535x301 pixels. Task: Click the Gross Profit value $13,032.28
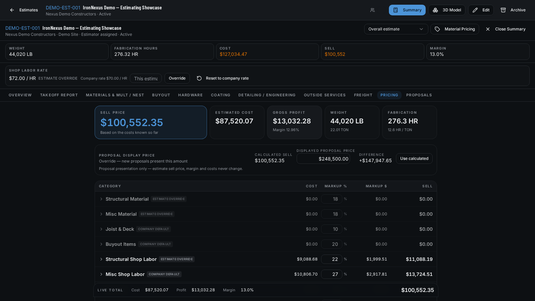pyautogui.click(x=292, y=121)
